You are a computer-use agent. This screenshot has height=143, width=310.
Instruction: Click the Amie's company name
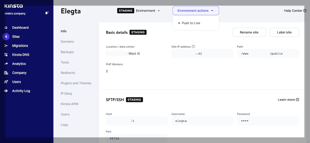[x=15, y=14]
